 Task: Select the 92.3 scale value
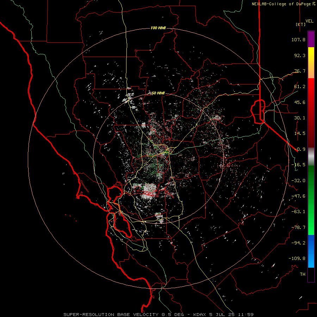300,55
